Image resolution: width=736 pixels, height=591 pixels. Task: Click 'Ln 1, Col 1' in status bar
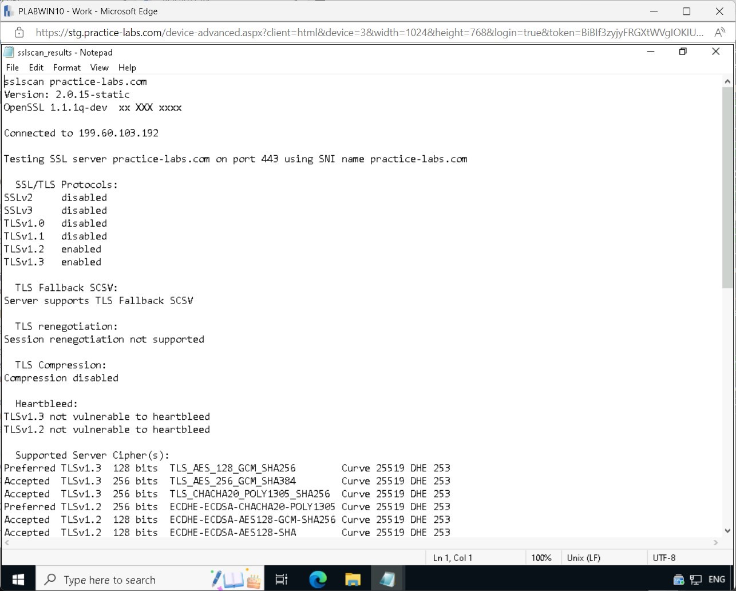[453, 558]
